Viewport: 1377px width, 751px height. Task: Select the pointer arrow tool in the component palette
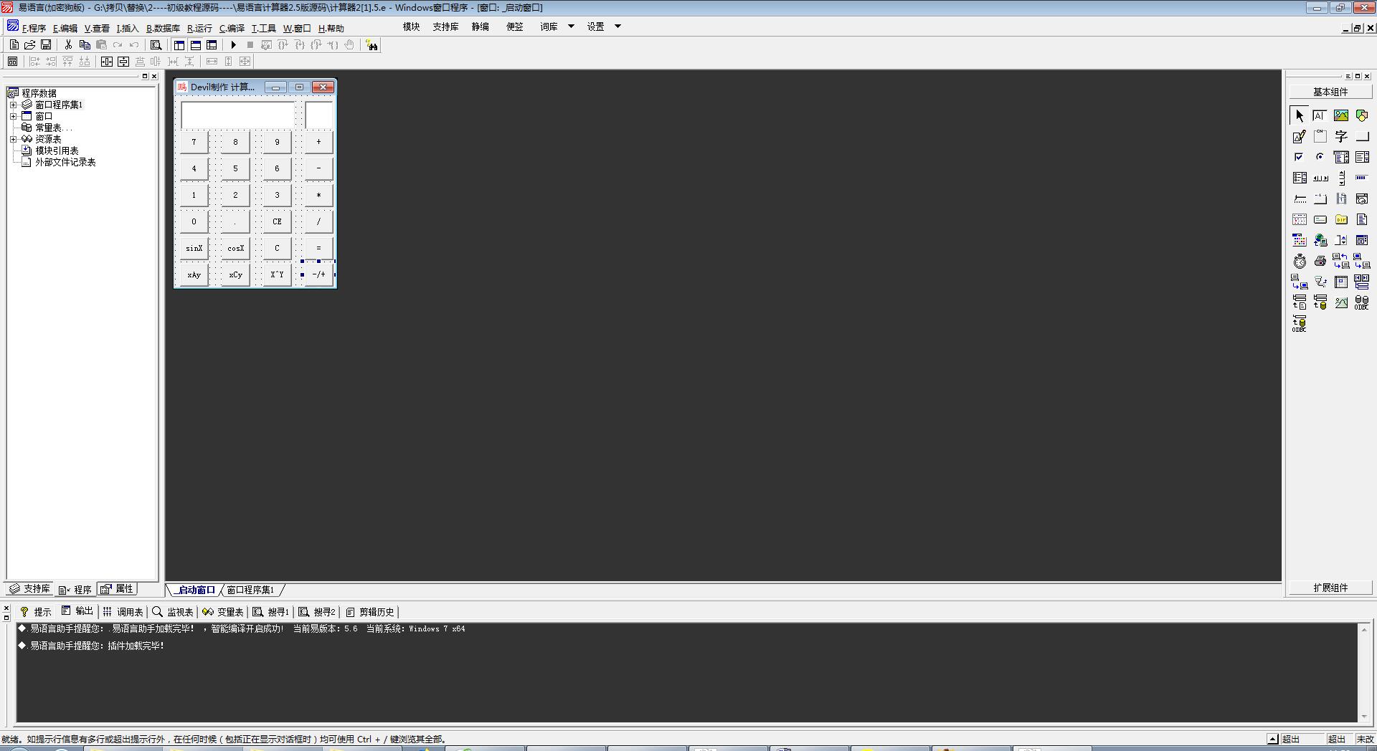1300,115
